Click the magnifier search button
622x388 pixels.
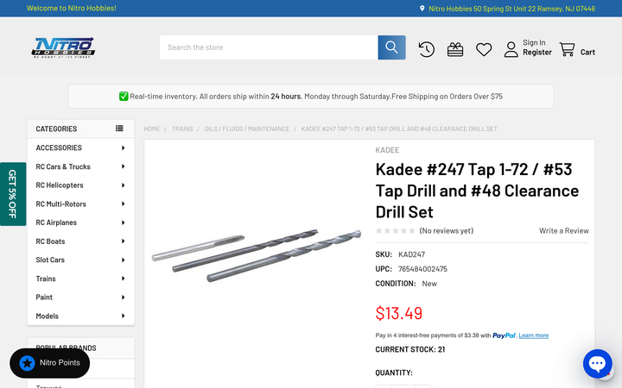point(391,47)
